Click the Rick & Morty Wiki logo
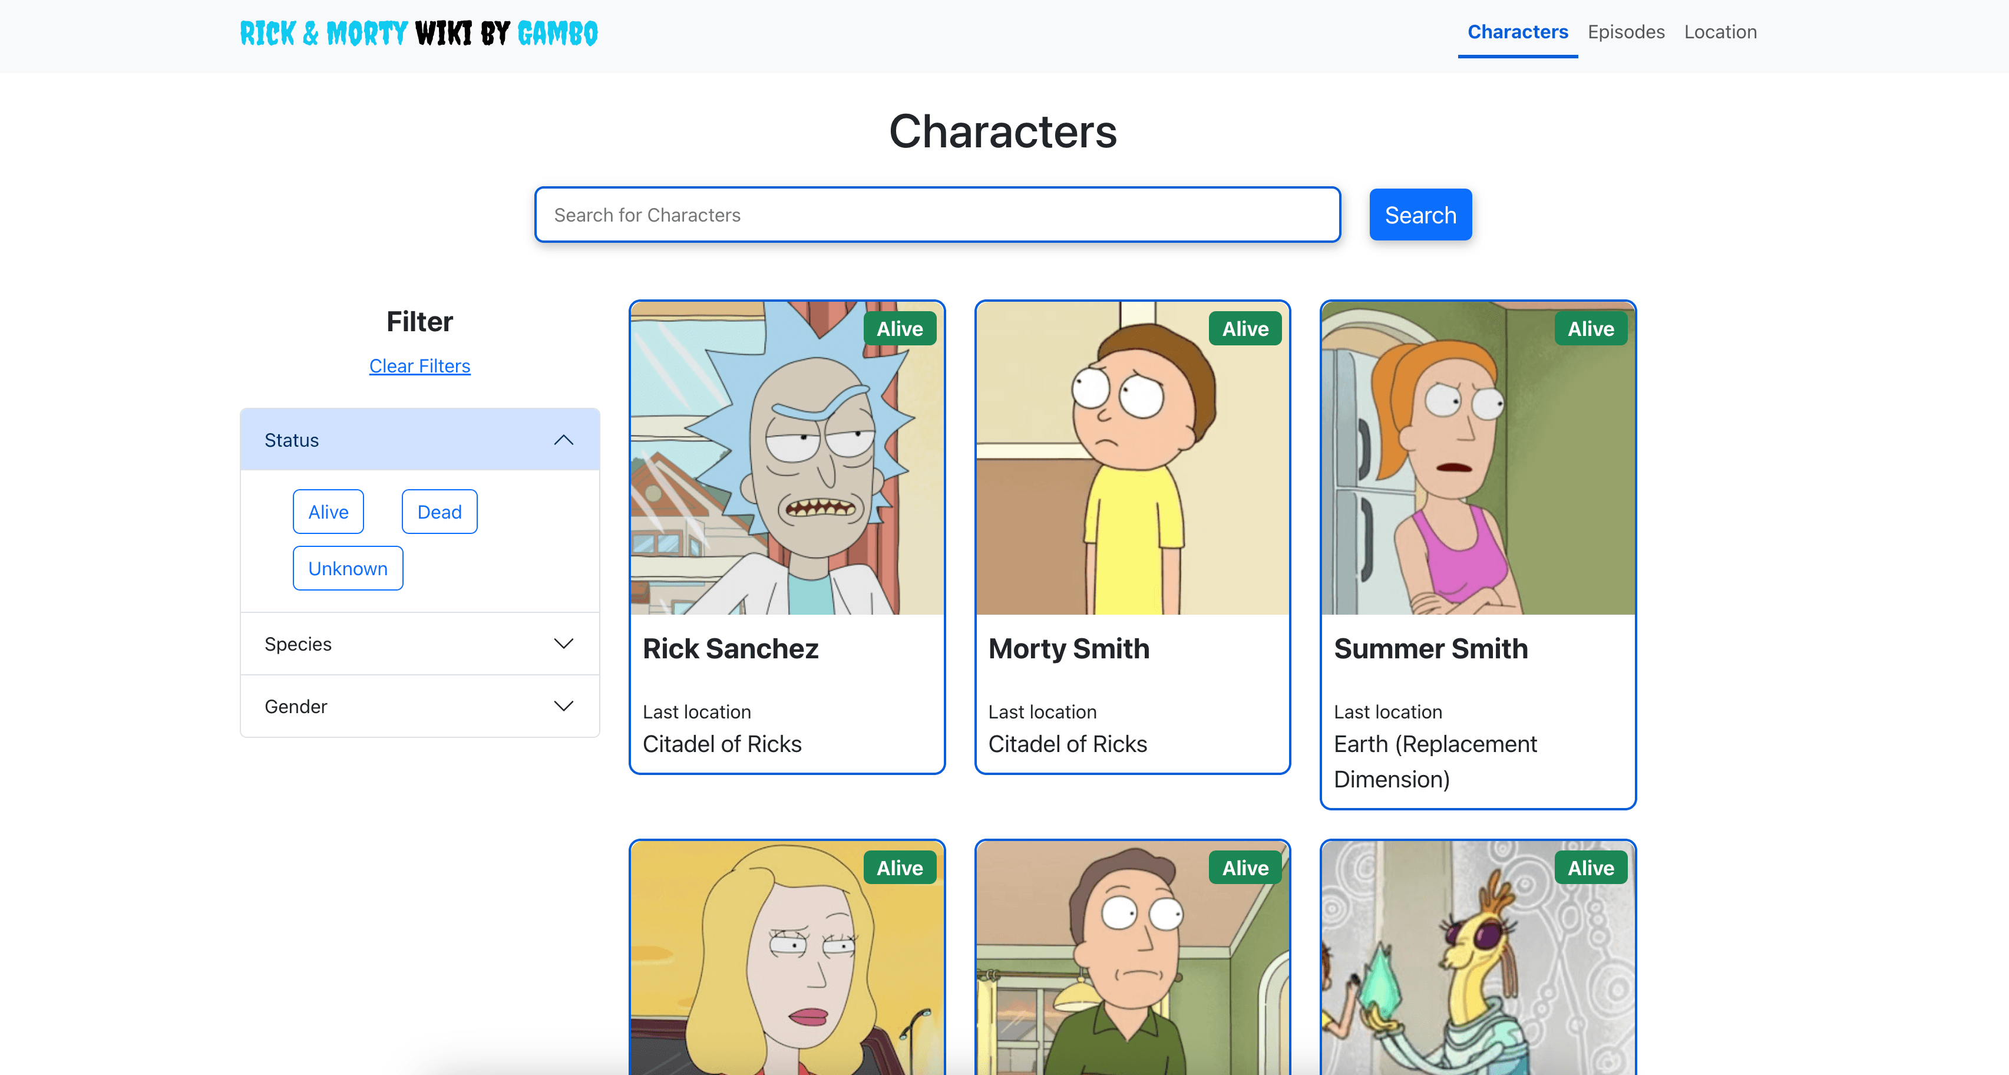 point(419,33)
